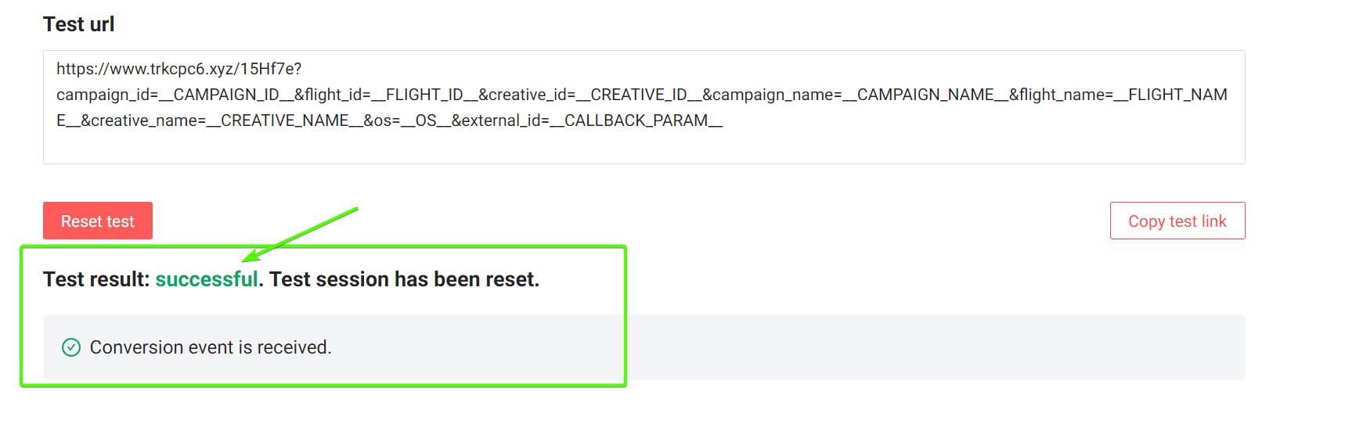1345x442 pixels.
Task: Click the Test session has been reset text
Action: click(404, 279)
